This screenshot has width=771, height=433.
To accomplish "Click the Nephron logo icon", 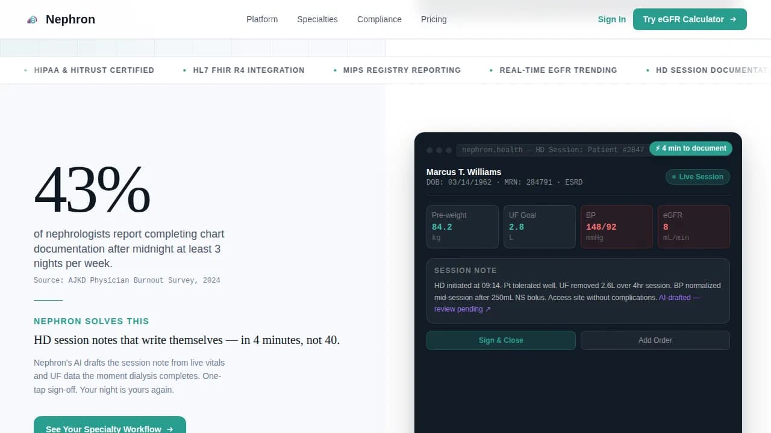I will pyautogui.click(x=33, y=20).
